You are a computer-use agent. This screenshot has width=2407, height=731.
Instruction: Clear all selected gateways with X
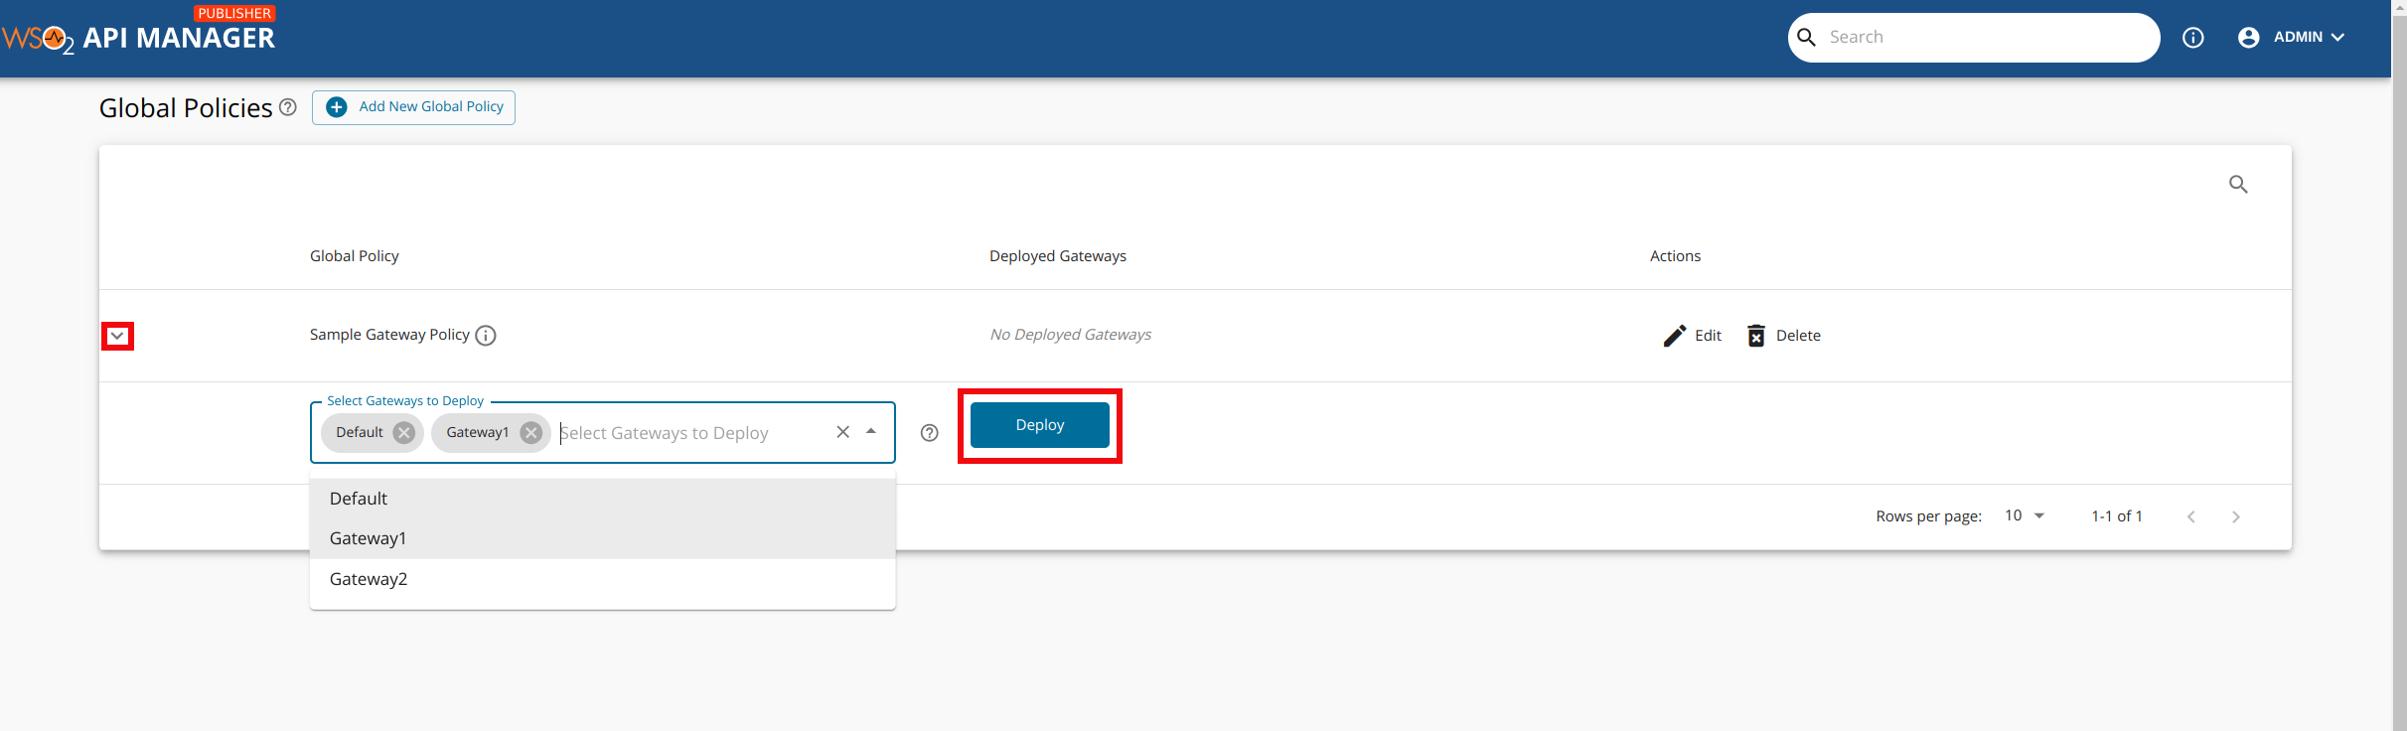coord(842,432)
